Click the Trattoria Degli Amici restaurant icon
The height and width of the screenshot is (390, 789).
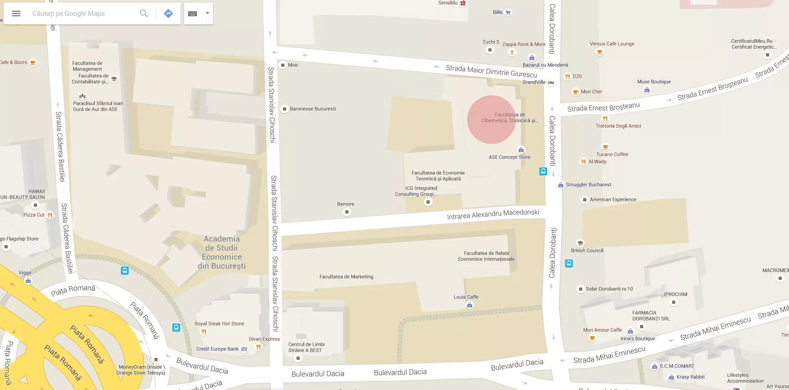pyautogui.click(x=605, y=119)
